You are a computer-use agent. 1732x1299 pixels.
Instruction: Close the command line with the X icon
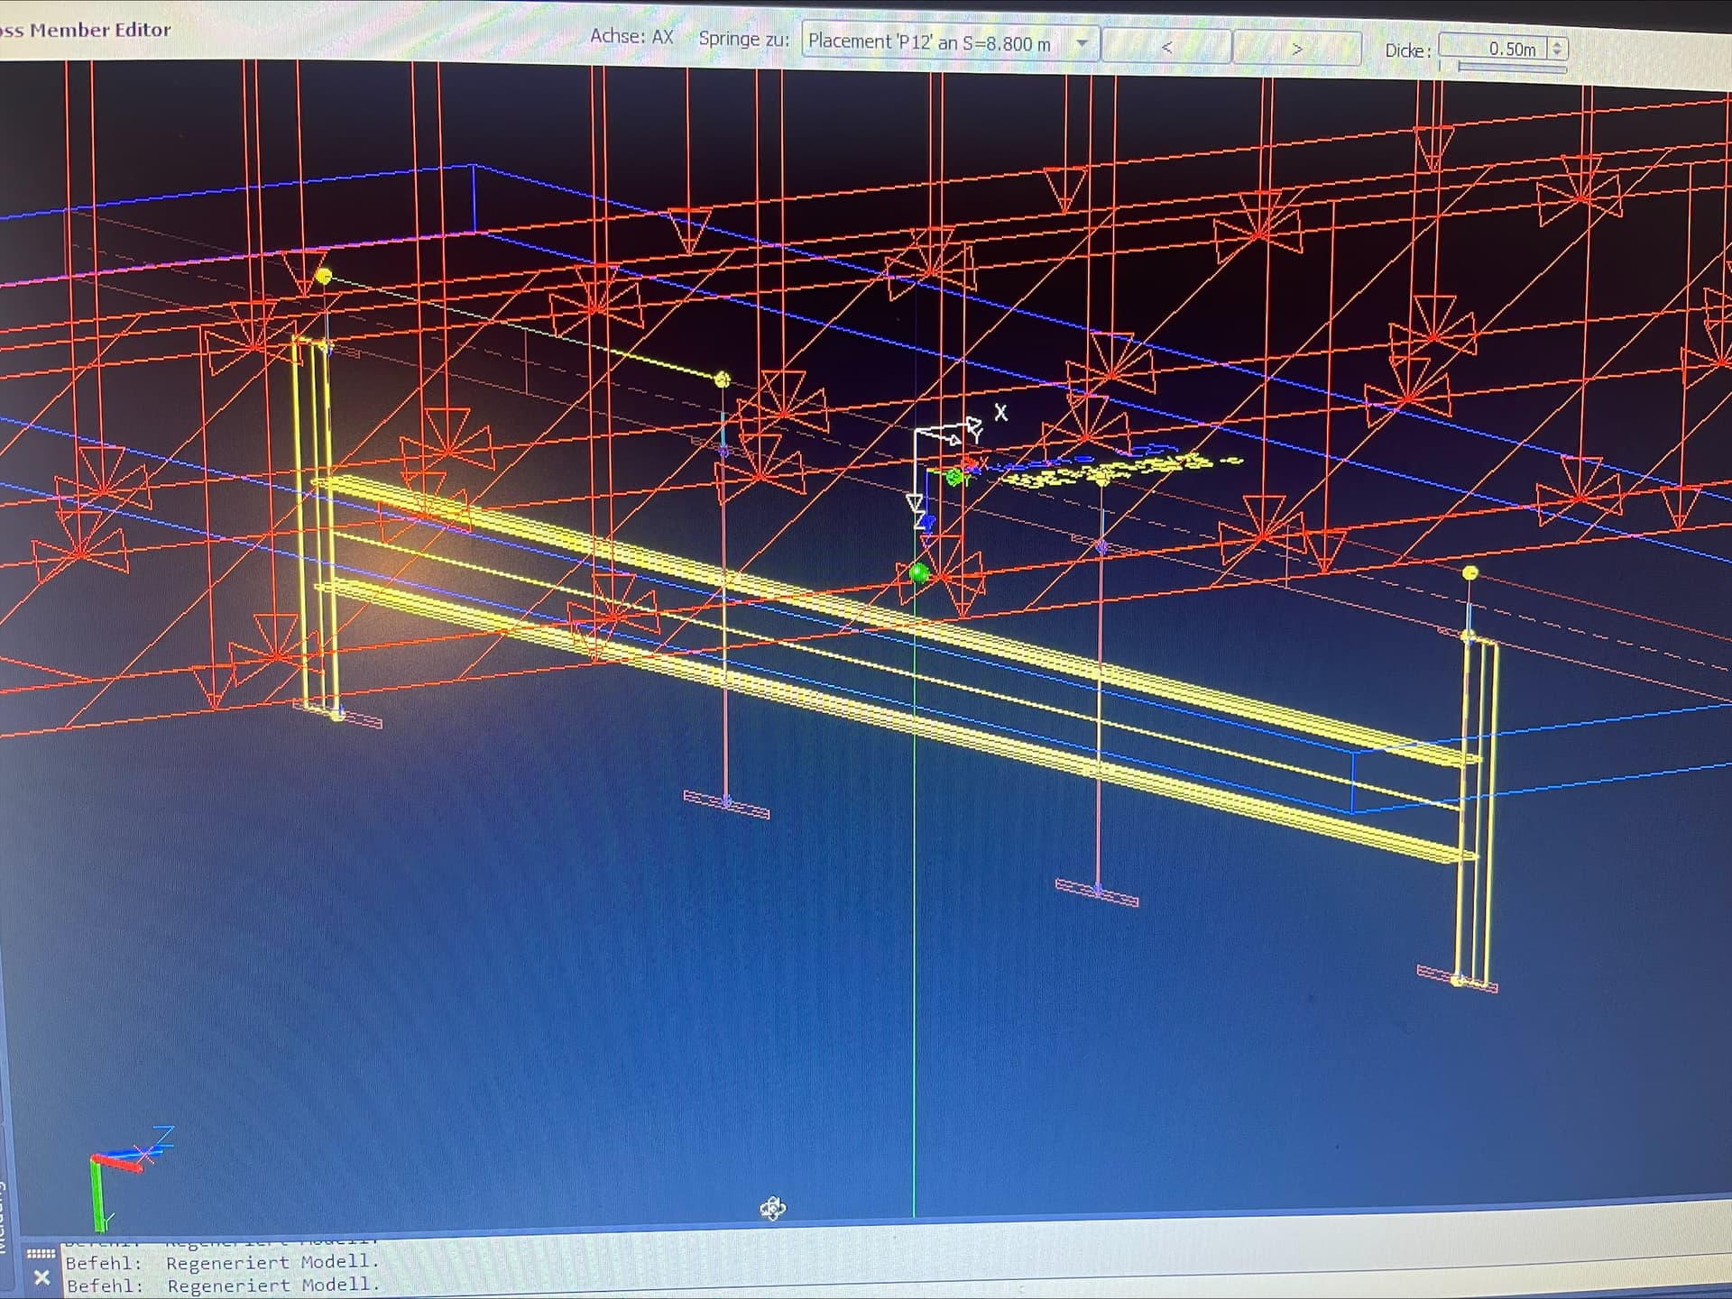(x=41, y=1277)
